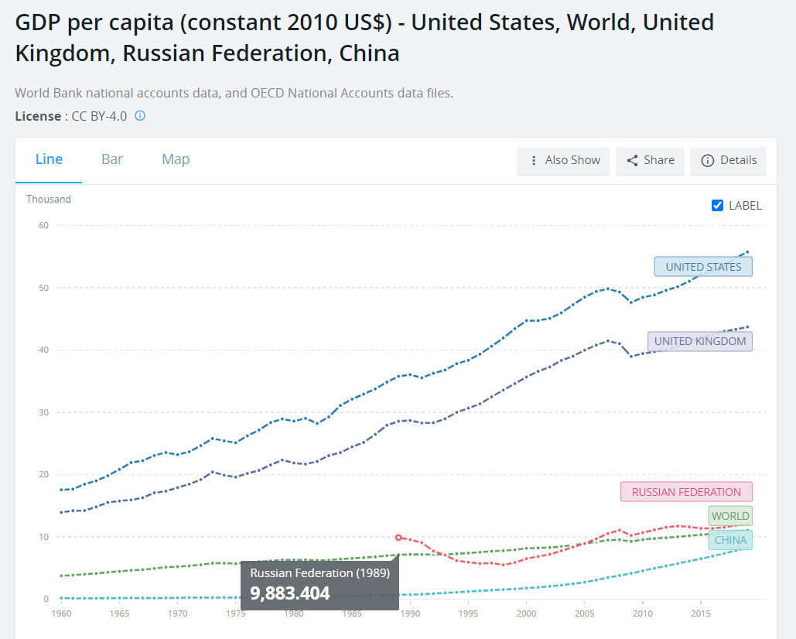Switch to the Line chart tab
The image size is (796, 639).
(49, 159)
